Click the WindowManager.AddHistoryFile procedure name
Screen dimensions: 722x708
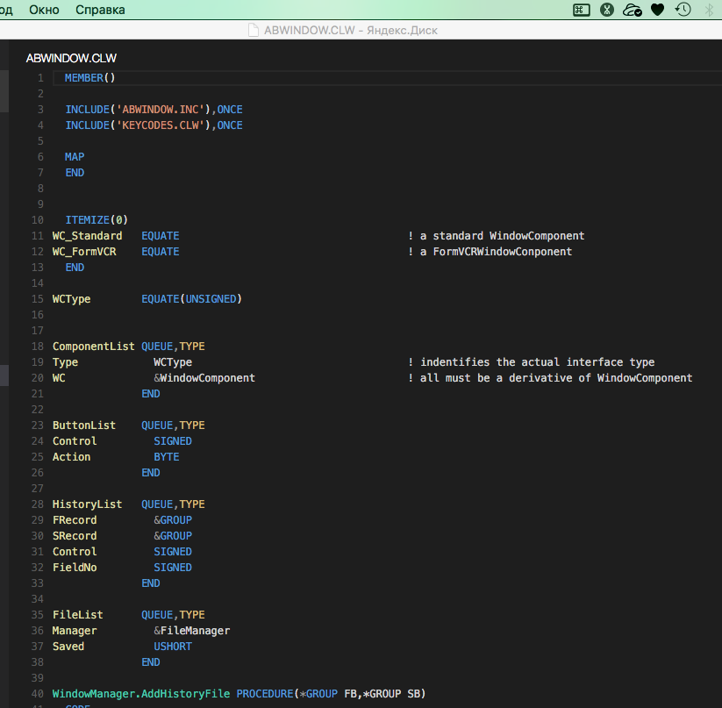140,694
